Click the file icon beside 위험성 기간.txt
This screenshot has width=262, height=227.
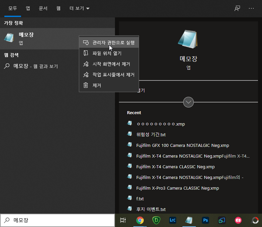click(x=130, y=134)
